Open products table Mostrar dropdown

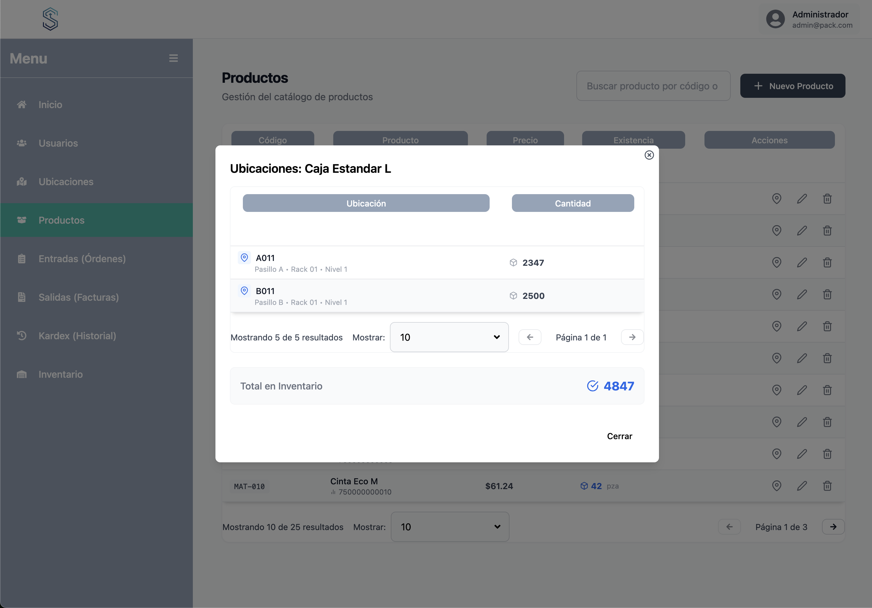tap(450, 527)
